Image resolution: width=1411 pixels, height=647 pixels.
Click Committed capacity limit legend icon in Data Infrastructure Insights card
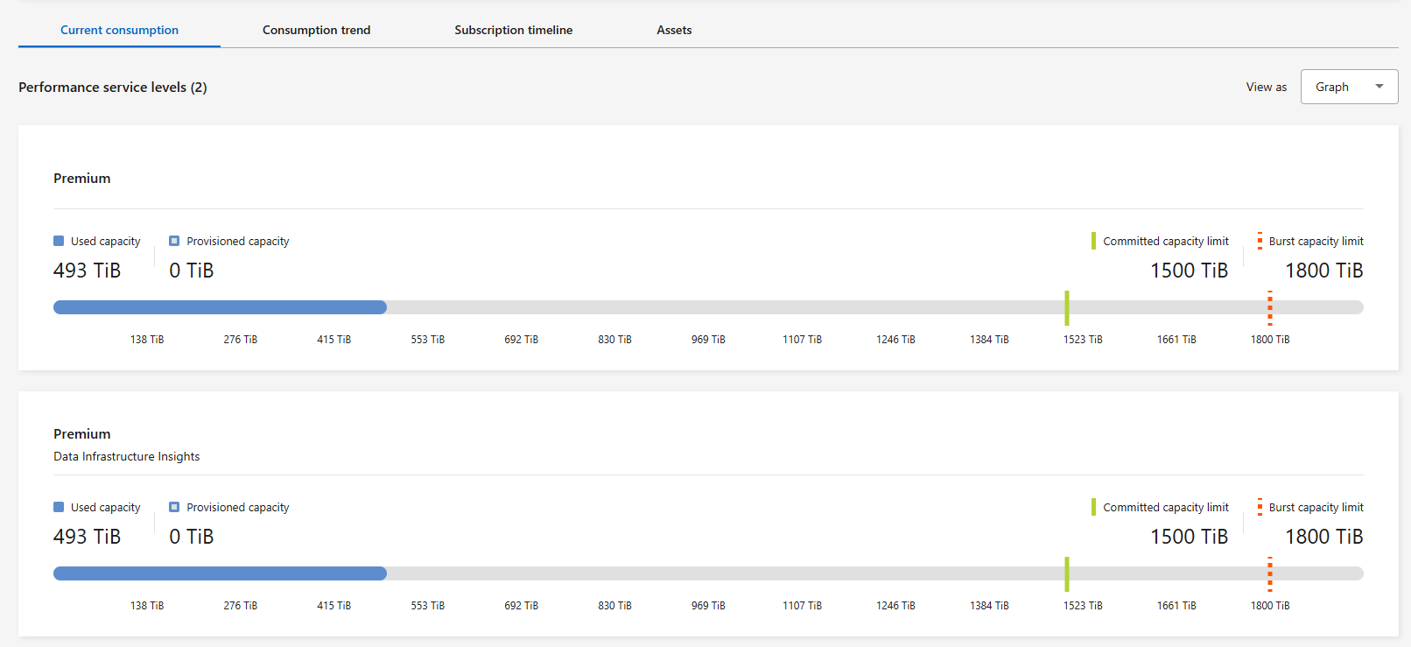pos(1093,507)
